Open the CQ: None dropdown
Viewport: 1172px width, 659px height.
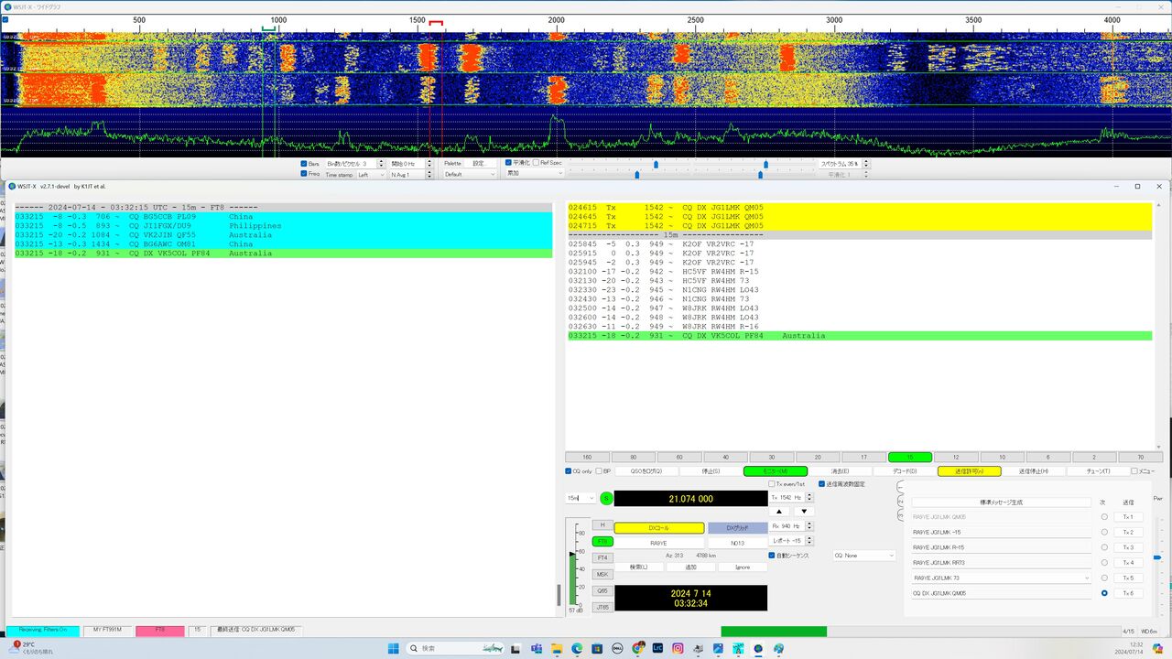pos(864,556)
